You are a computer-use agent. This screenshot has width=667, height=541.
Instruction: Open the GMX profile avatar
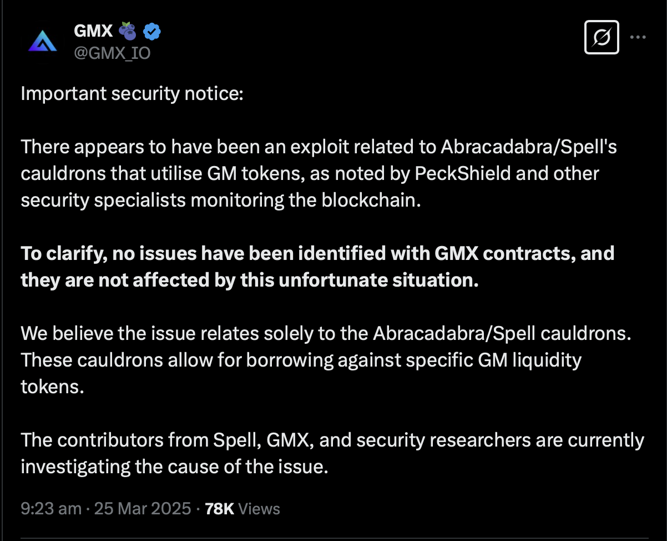pyautogui.click(x=42, y=41)
